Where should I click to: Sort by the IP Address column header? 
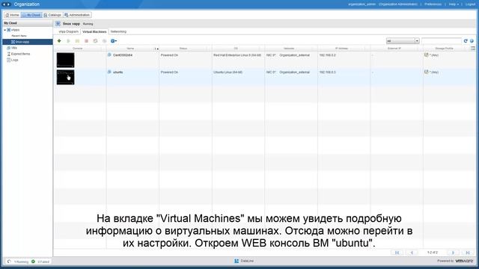coord(341,49)
